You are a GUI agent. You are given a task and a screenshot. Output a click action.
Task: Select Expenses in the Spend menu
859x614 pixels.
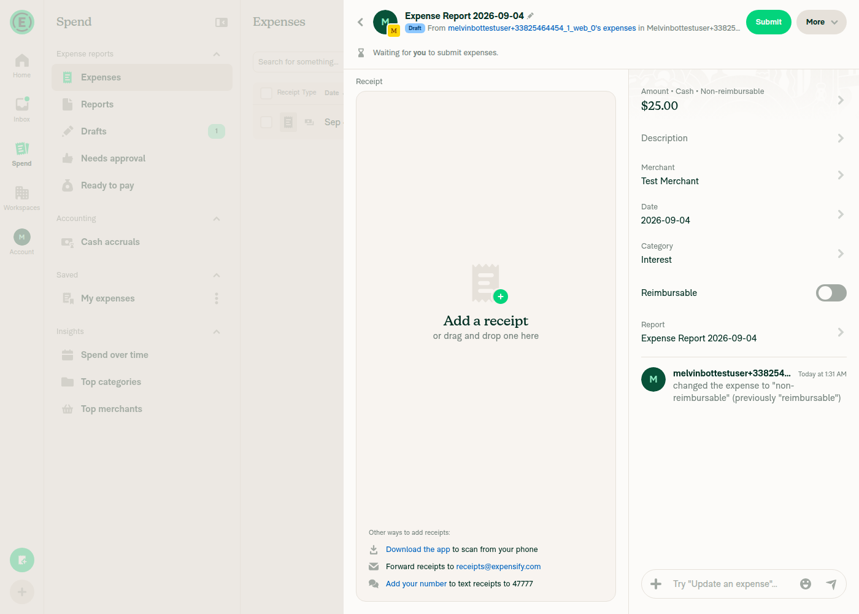pyautogui.click(x=142, y=77)
